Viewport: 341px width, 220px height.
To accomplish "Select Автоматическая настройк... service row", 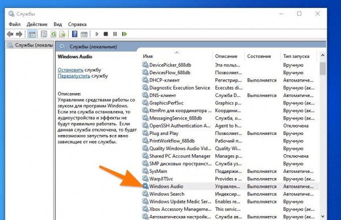I will (x=230, y=217).
